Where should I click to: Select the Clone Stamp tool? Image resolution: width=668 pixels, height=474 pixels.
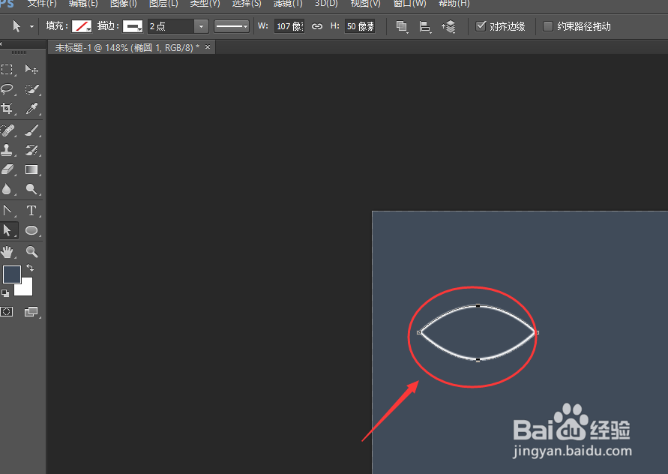(7, 149)
